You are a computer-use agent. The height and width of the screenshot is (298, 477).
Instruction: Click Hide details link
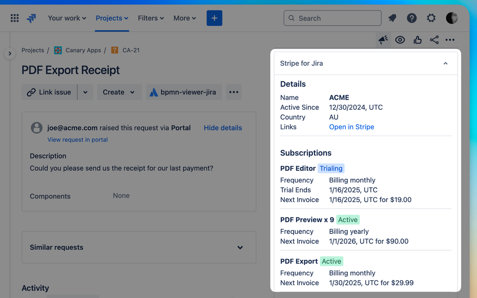coord(223,128)
